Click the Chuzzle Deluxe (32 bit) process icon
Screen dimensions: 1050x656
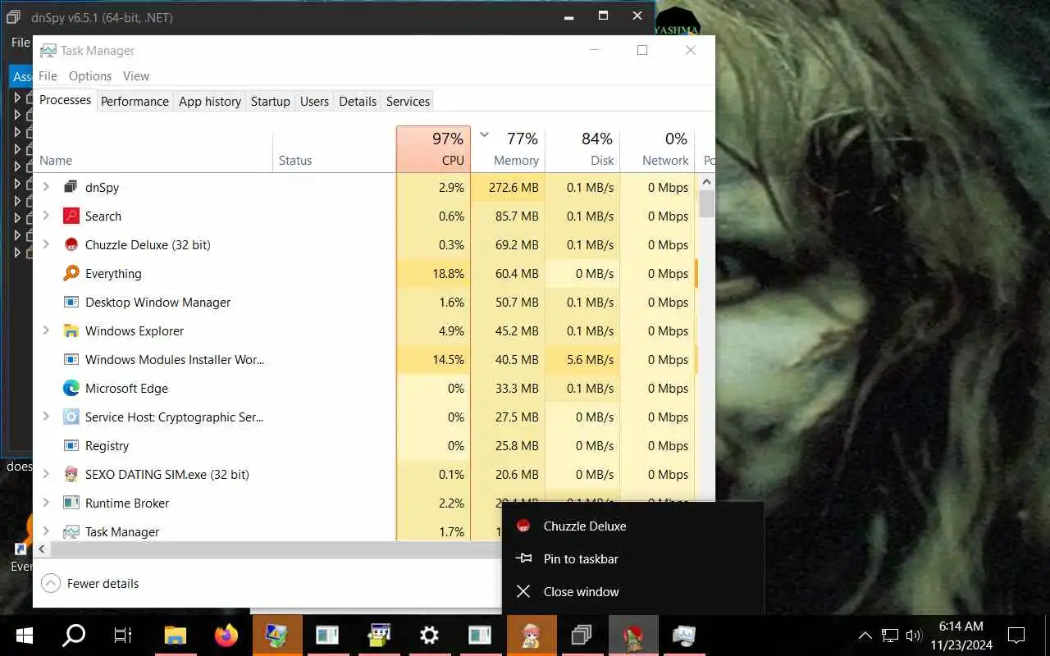coord(71,244)
